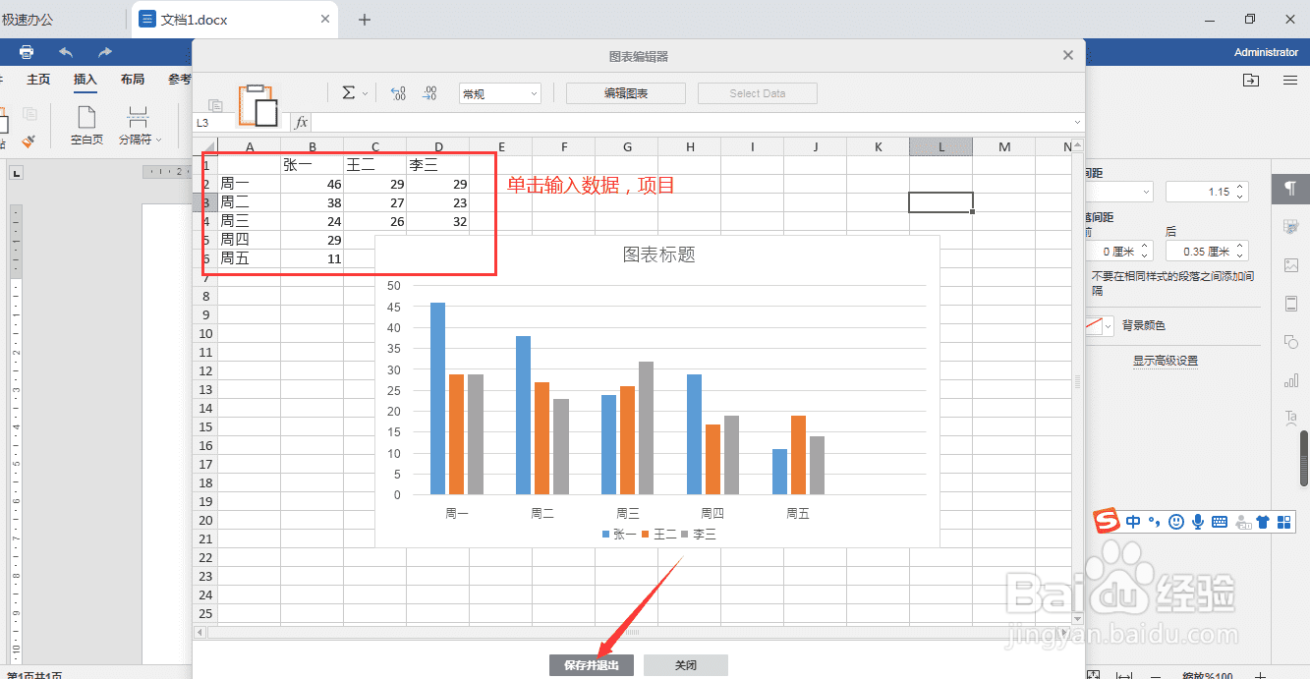
Task: Click the ruler tab-stop selector icon
Action: coord(16,173)
